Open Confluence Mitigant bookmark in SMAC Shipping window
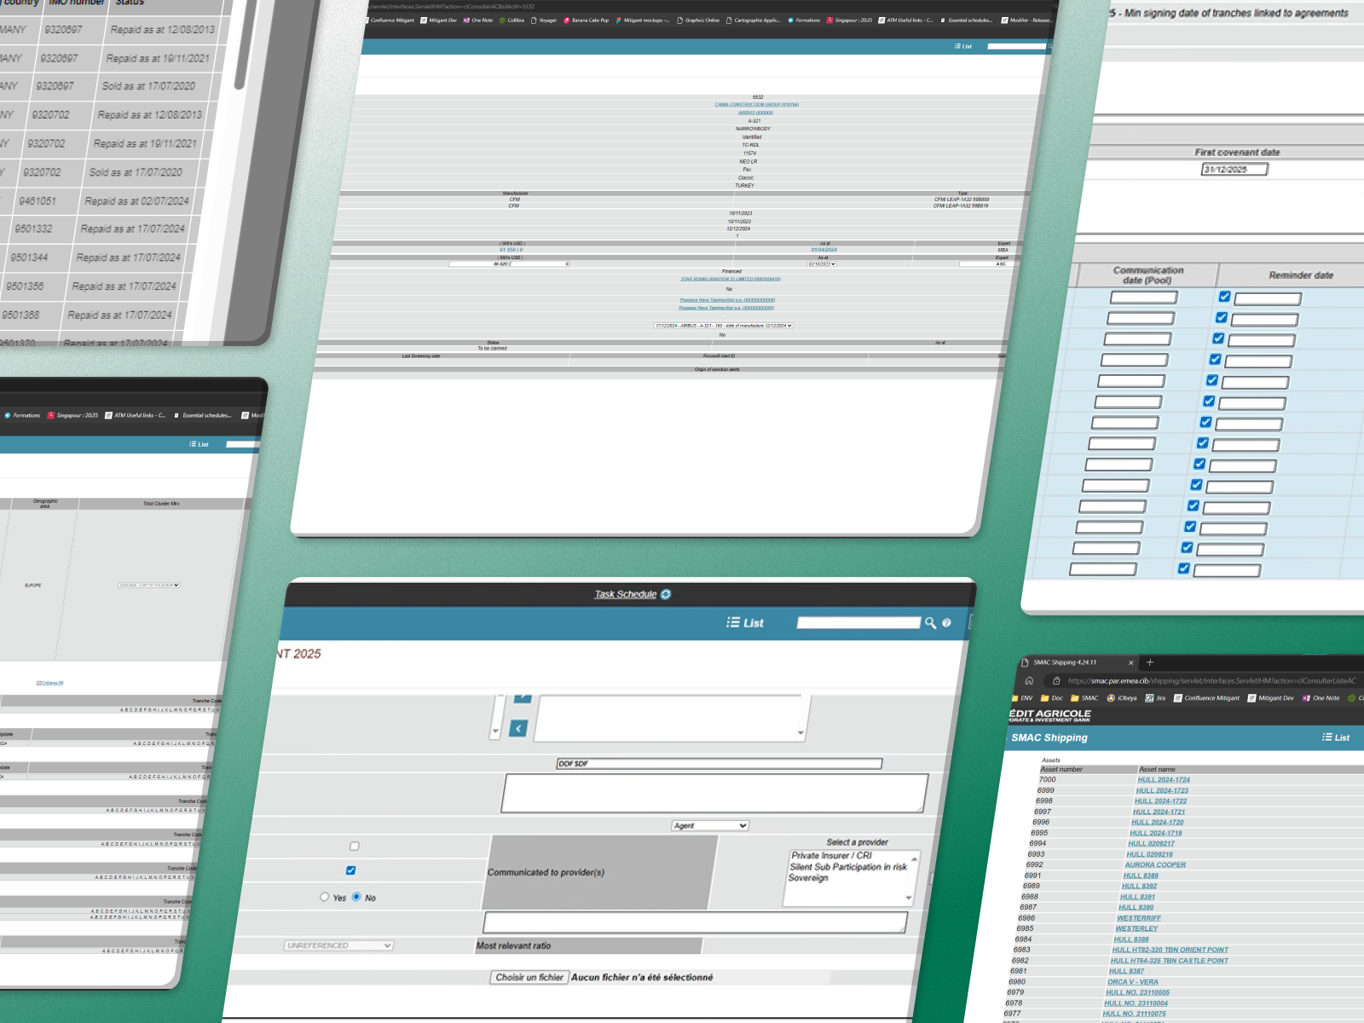 (1206, 698)
